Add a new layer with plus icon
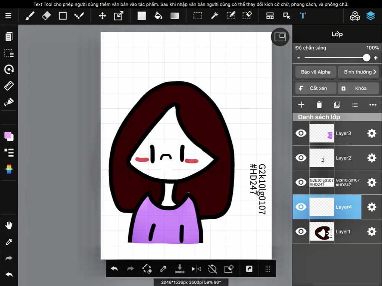This screenshot has width=382, height=286. click(x=301, y=105)
